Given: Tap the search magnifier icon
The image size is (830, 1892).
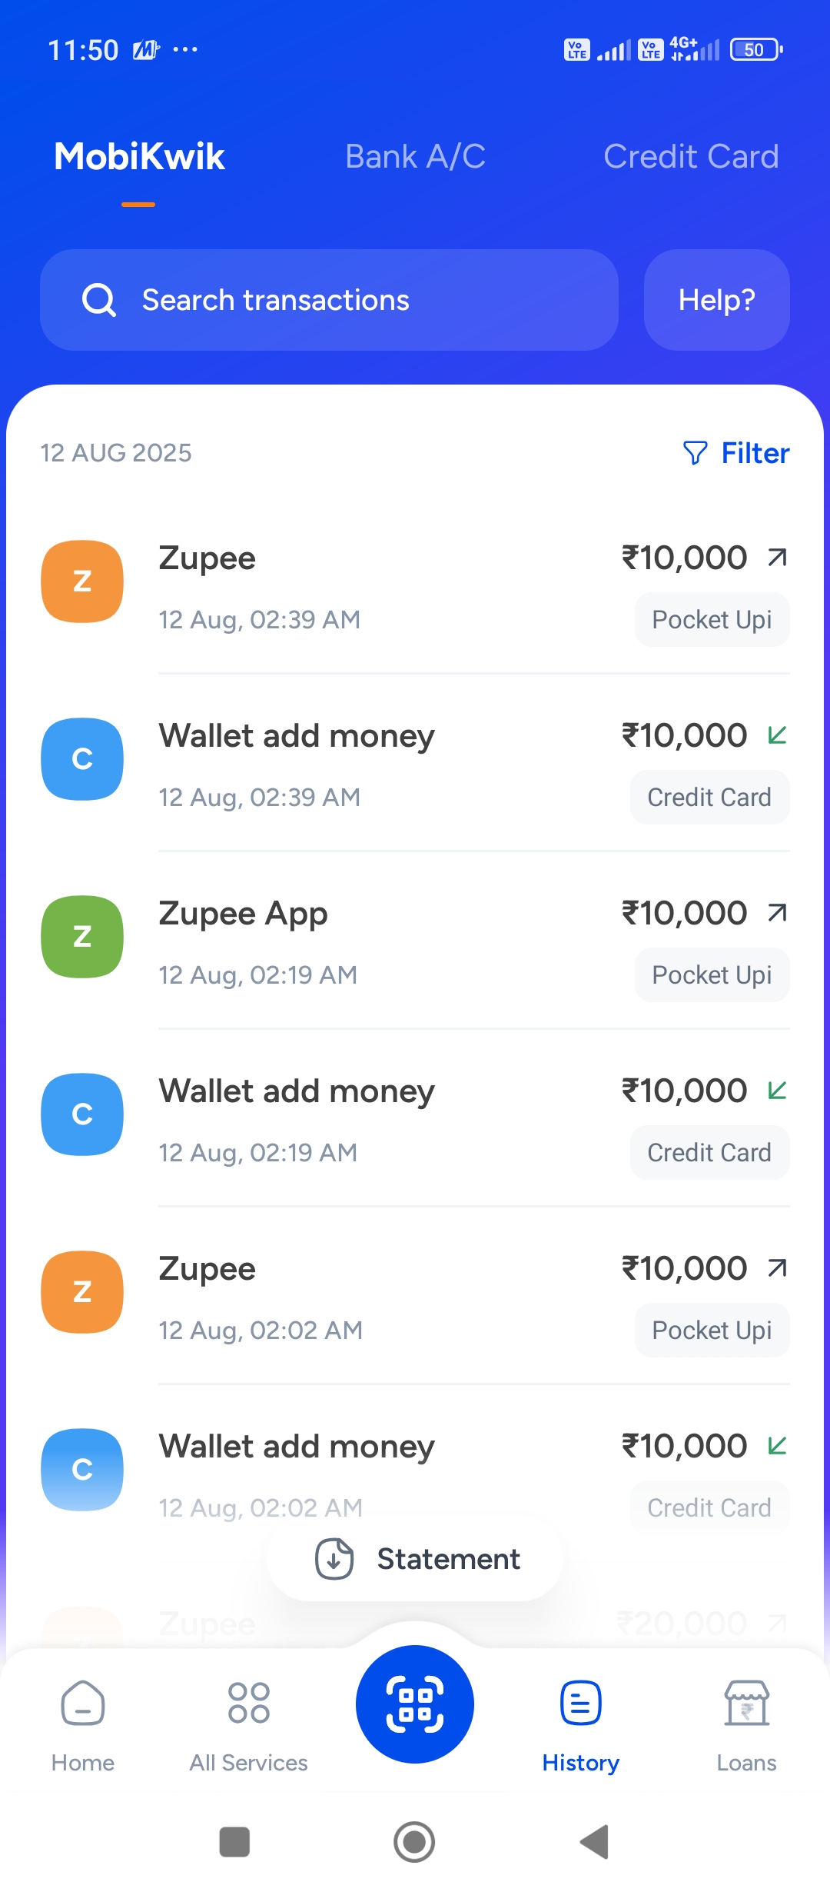Looking at the screenshot, I should (x=99, y=300).
